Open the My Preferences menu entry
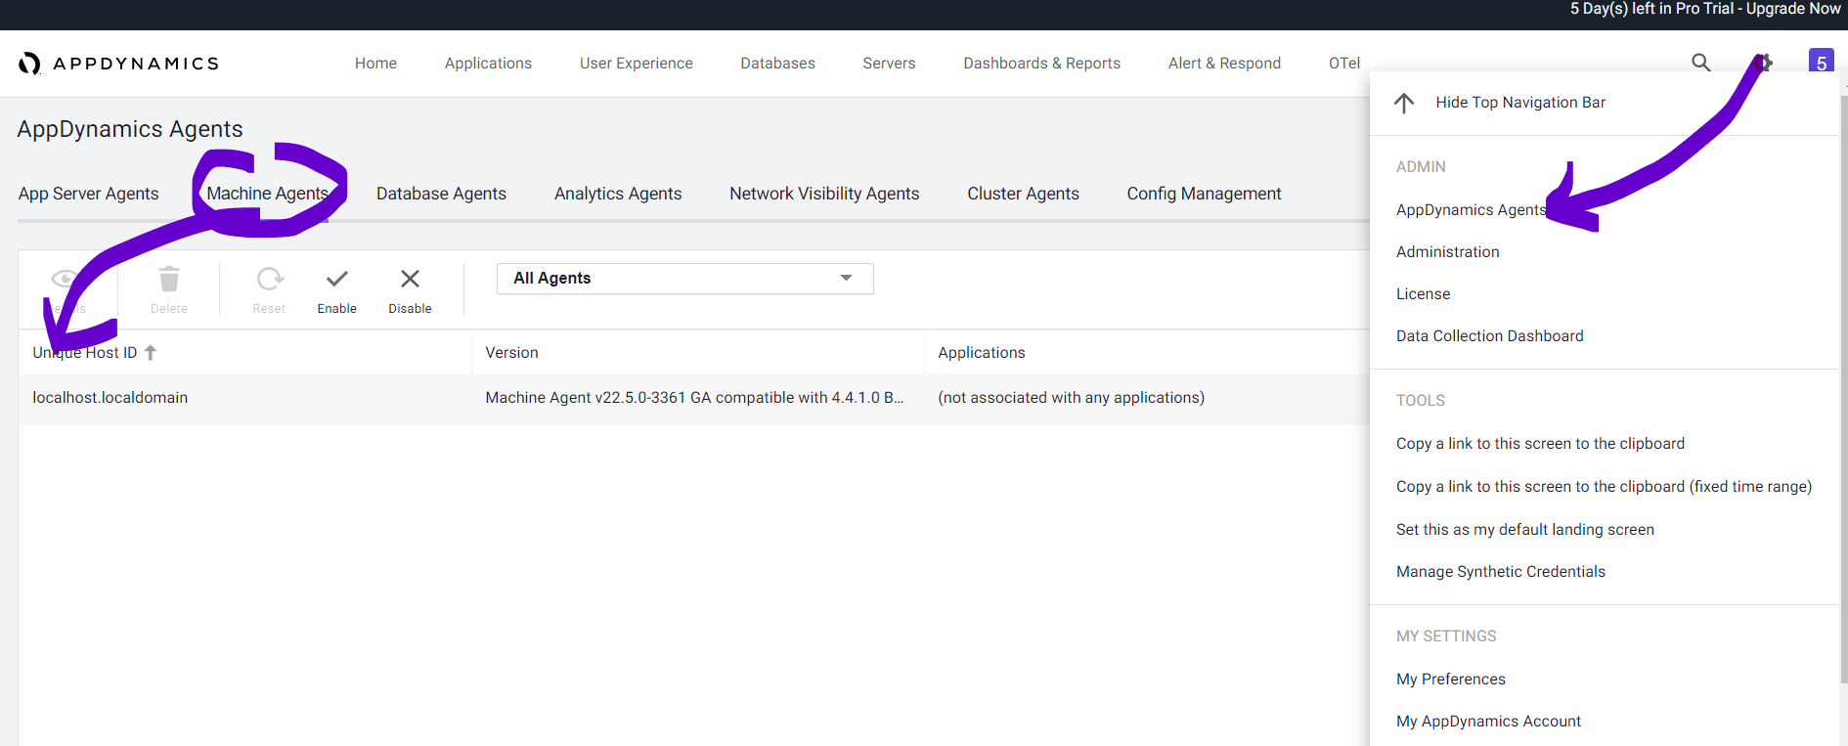Screen dimensions: 1848x746 pos(1450,680)
